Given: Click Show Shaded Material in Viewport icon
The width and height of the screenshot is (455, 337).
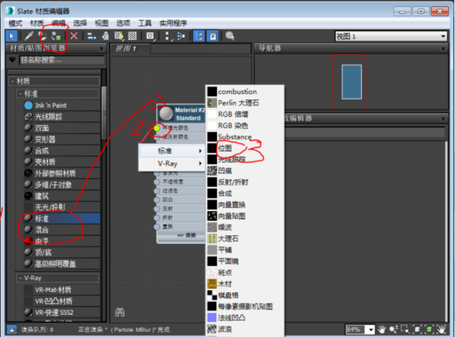Looking at the screenshot, I should tap(119, 36).
